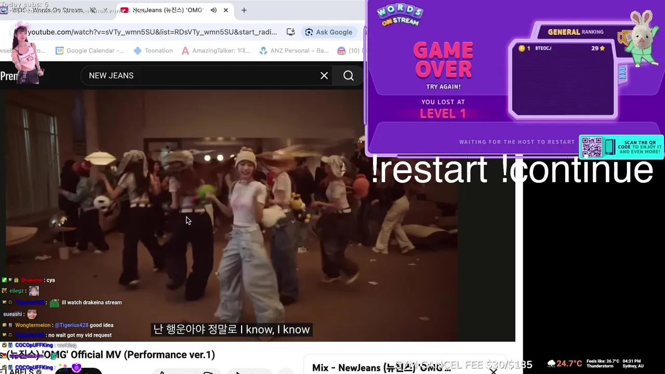Viewport: 665px width, 374px height.
Task: Clear the YouTube search text
Action: pyautogui.click(x=324, y=75)
